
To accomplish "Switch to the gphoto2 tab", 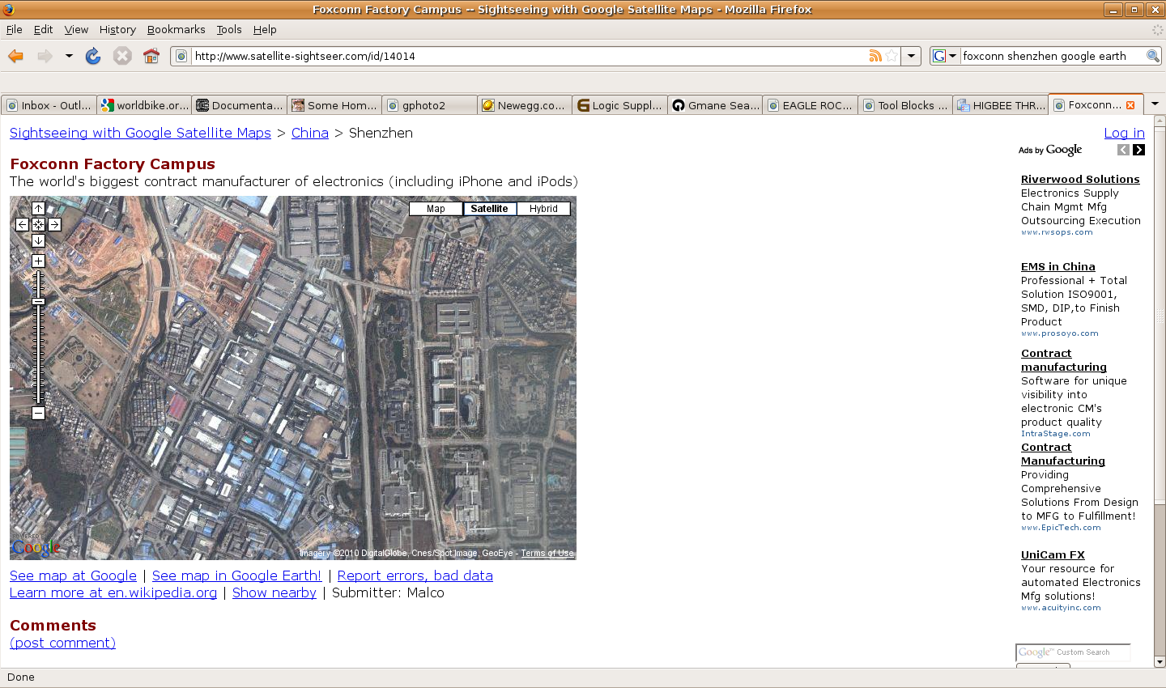I will click(430, 105).
